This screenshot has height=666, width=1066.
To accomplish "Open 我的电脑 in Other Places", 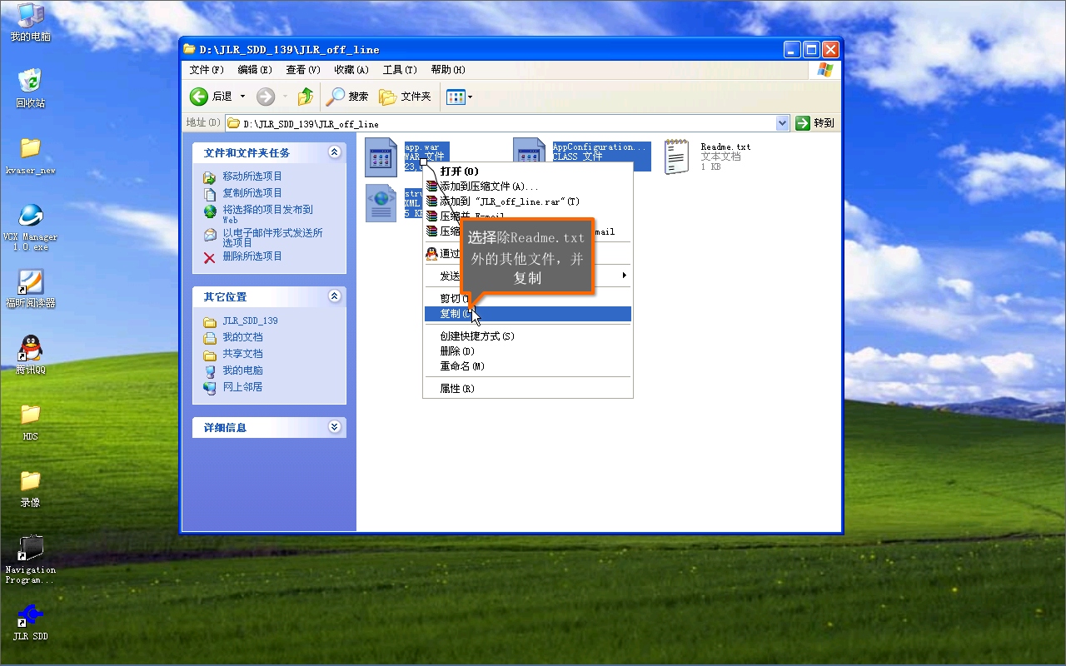I will tap(242, 370).
